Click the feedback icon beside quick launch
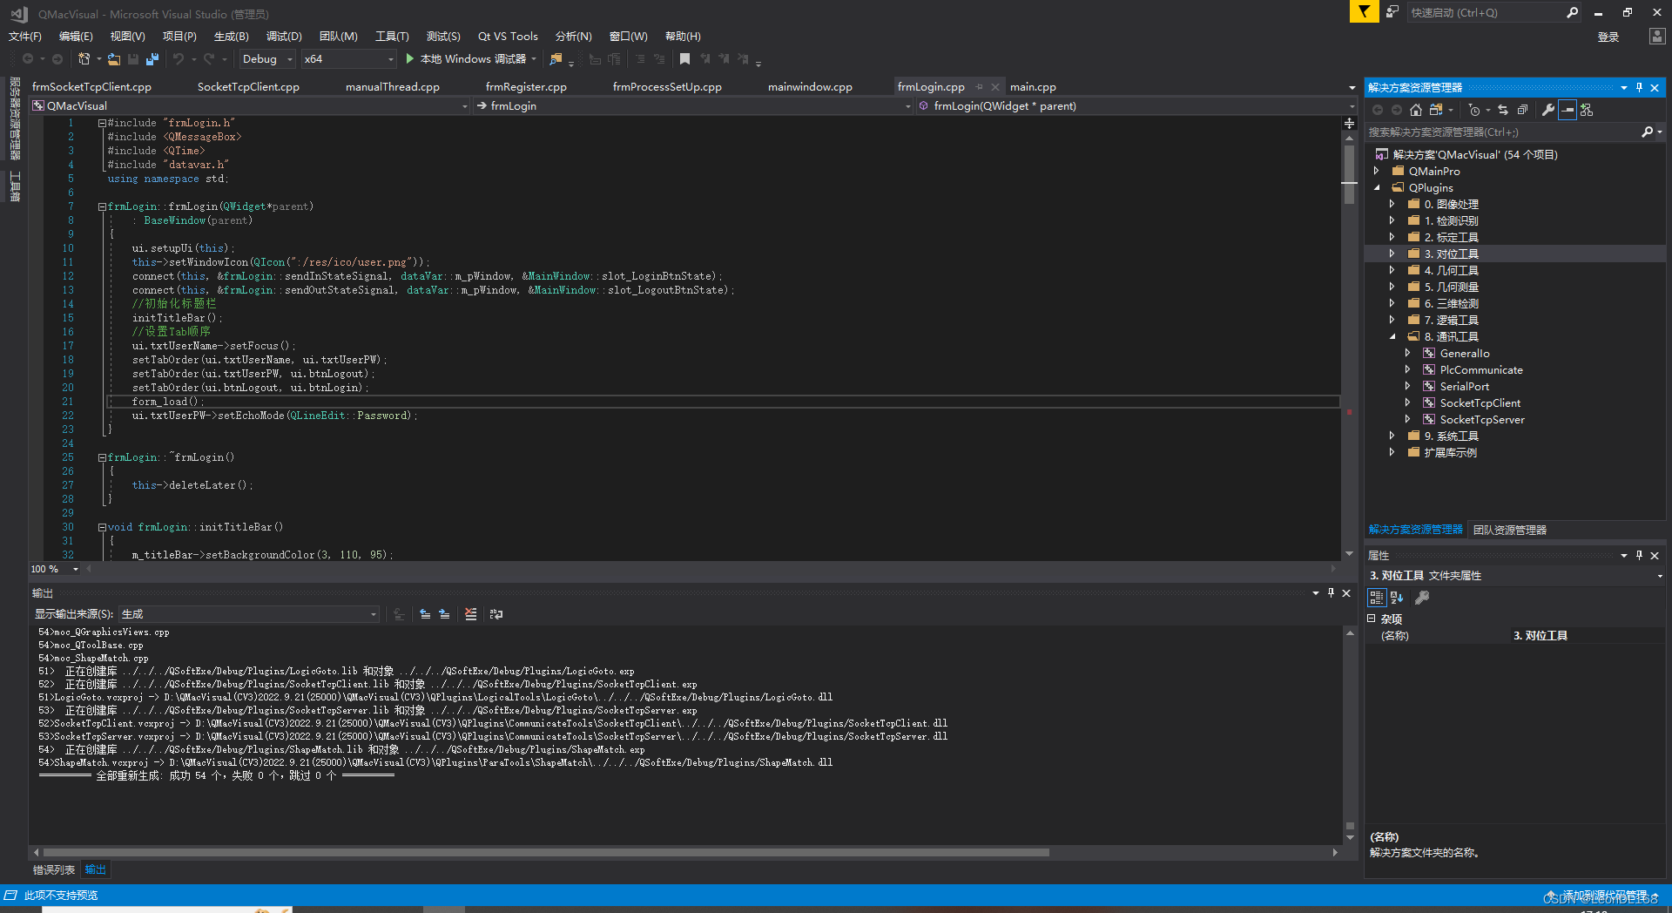The width and height of the screenshot is (1672, 913). coord(1392,12)
